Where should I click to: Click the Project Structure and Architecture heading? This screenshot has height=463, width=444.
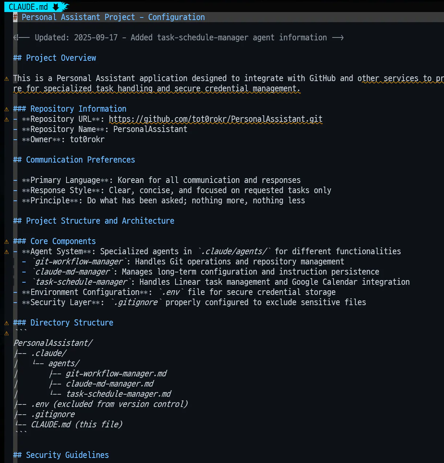coord(94,221)
